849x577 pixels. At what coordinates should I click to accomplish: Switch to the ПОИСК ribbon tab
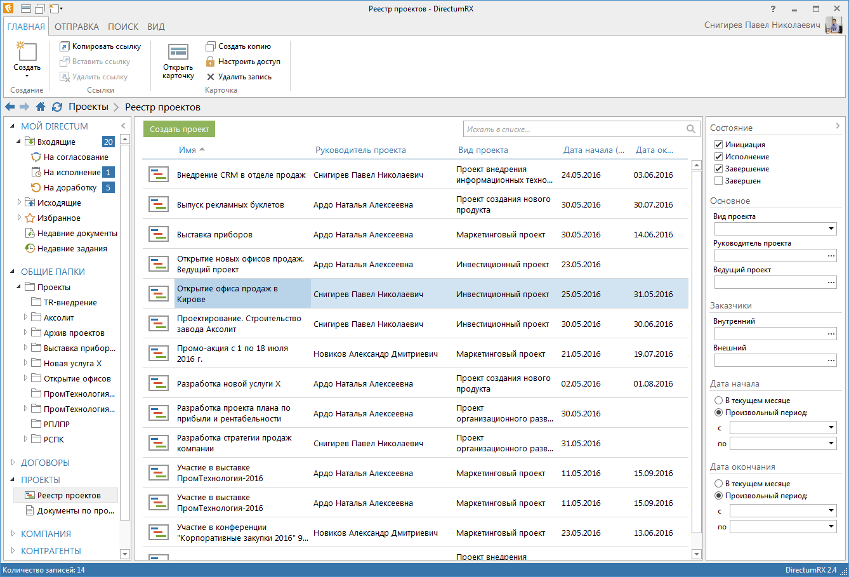pos(123,27)
